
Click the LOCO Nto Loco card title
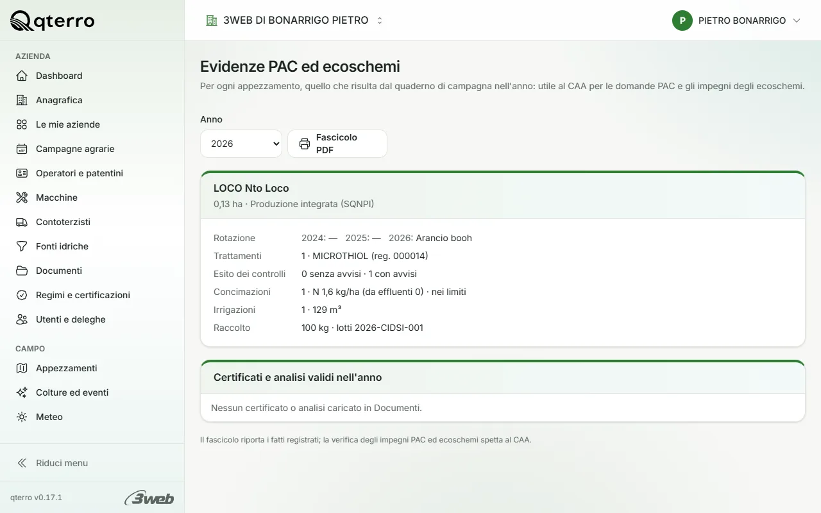251,188
